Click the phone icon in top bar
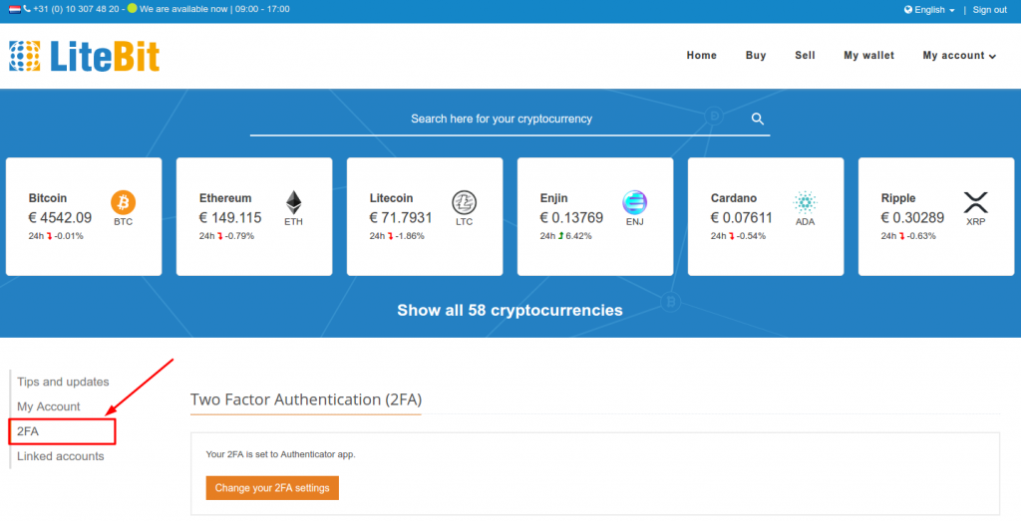The height and width of the screenshot is (522, 1021). (27, 9)
